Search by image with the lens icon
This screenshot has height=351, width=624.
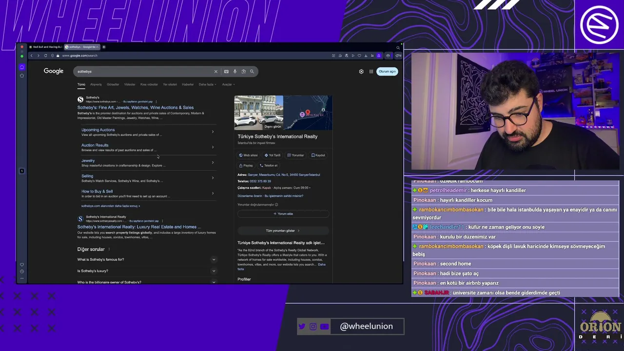point(244,72)
